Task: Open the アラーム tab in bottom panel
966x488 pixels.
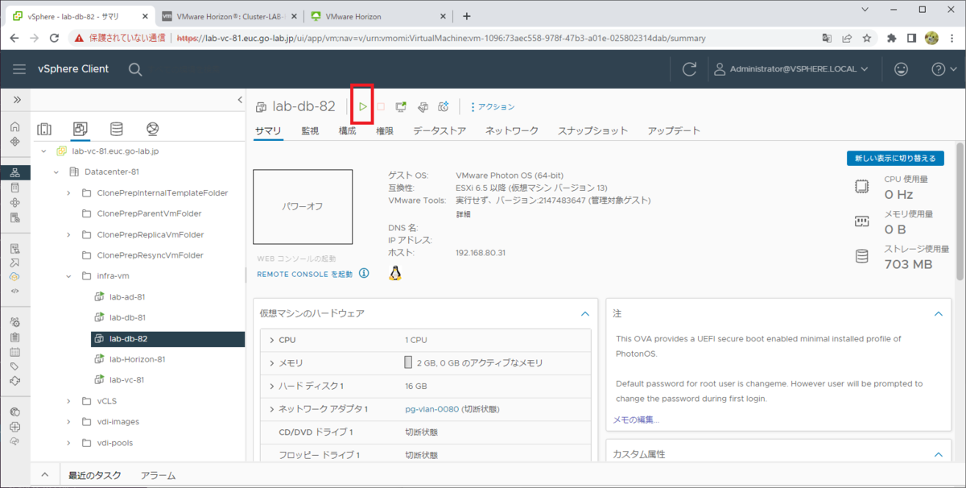Action: (x=158, y=475)
